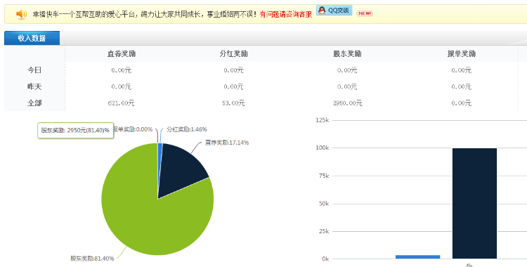Click the 今日 row label
527x267 pixels.
34,70
